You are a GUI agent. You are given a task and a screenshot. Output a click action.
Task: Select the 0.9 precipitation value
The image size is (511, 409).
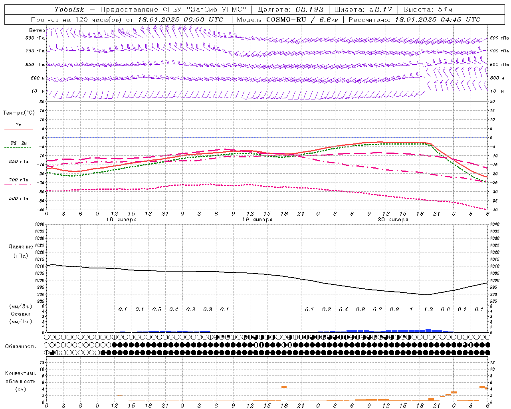coord(394,310)
